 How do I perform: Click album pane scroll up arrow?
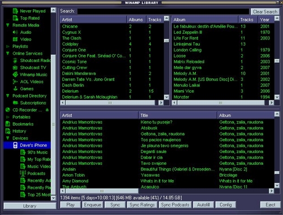[x=277, y=19]
